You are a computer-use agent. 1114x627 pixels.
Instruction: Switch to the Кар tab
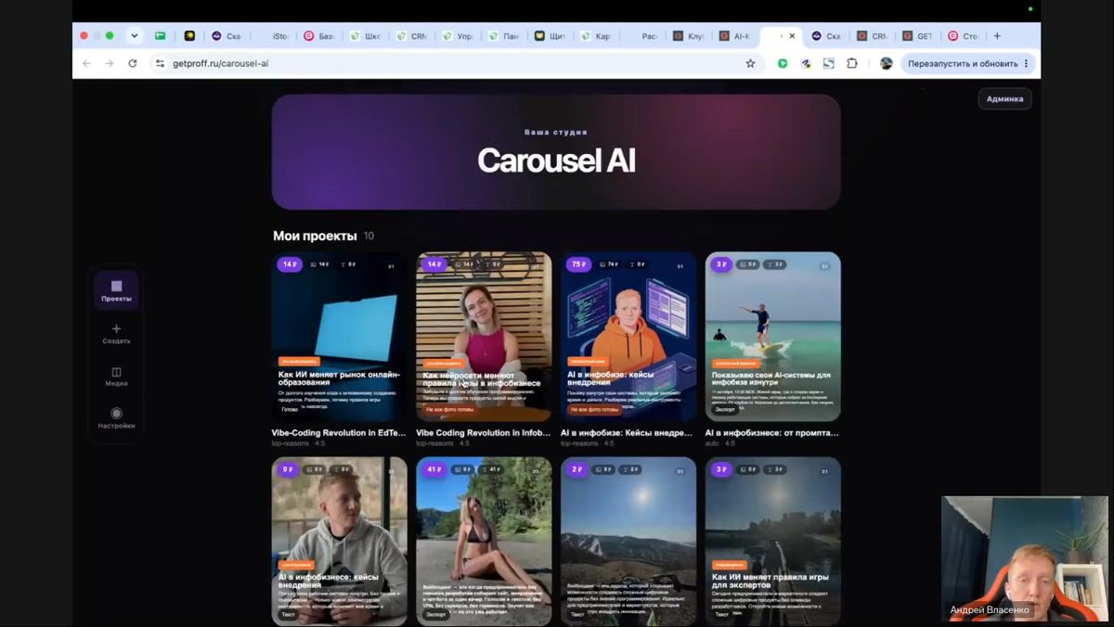(597, 36)
